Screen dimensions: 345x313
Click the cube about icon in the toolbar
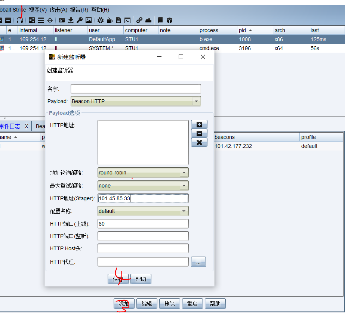point(169,21)
